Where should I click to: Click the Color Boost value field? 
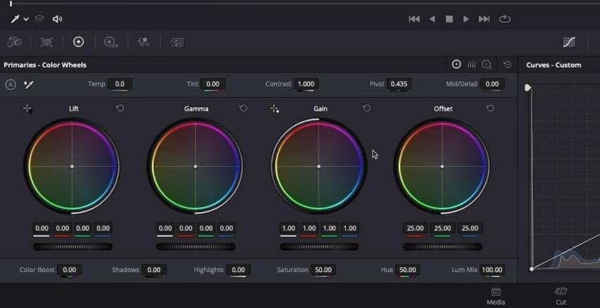coord(69,270)
